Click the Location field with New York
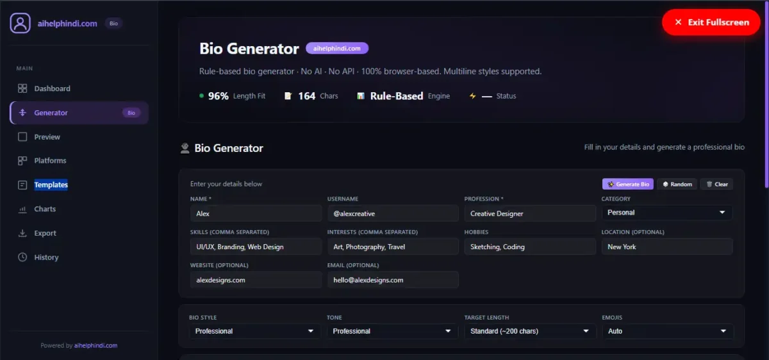Image resolution: width=769 pixels, height=360 pixels. coord(666,247)
